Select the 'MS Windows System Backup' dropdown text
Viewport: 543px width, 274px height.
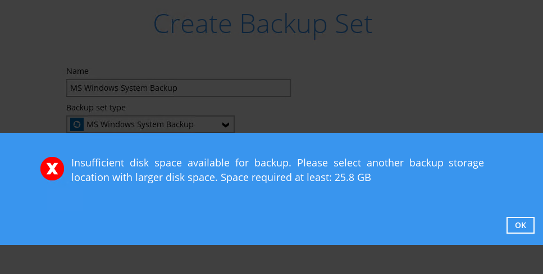[x=140, y=124]
